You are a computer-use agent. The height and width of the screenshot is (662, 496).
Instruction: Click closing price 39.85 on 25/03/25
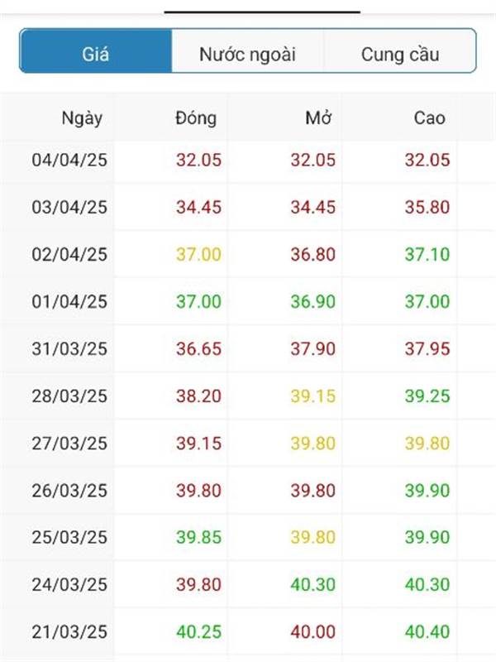pyautogui.click(x=198, y=538)
